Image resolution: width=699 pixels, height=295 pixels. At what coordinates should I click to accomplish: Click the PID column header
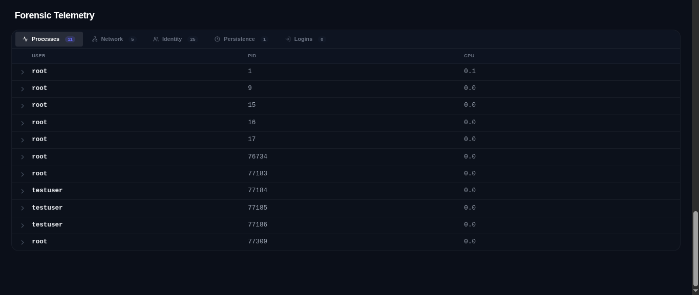(252, 56)
